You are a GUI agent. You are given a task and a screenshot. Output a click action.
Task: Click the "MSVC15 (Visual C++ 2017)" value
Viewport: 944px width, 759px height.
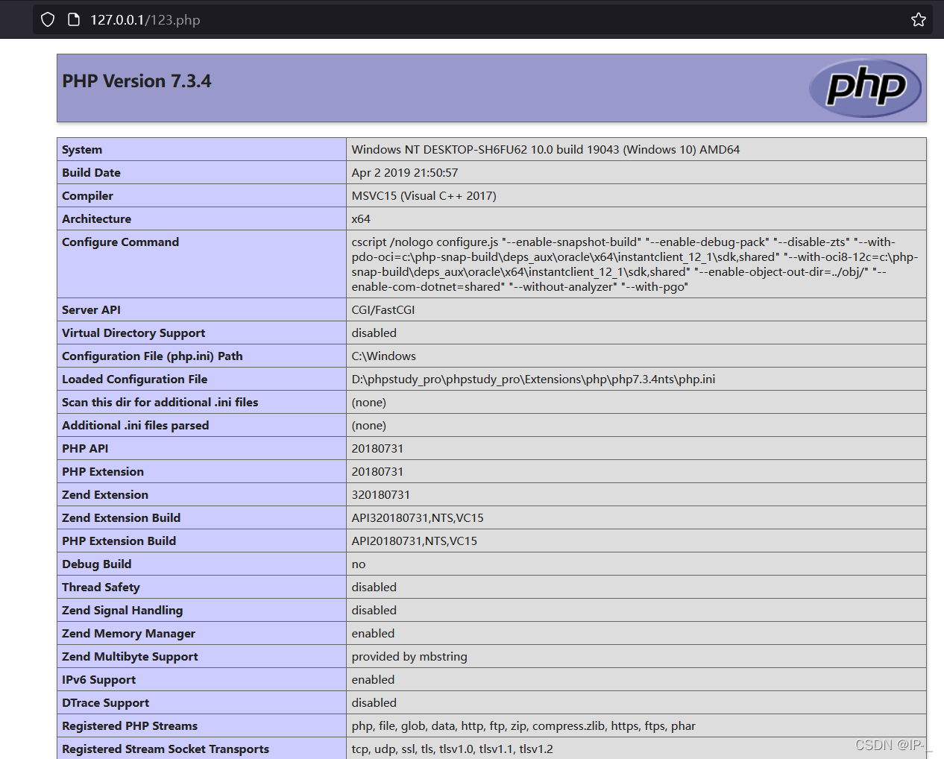pyautogui.click(x=424, y=196)
